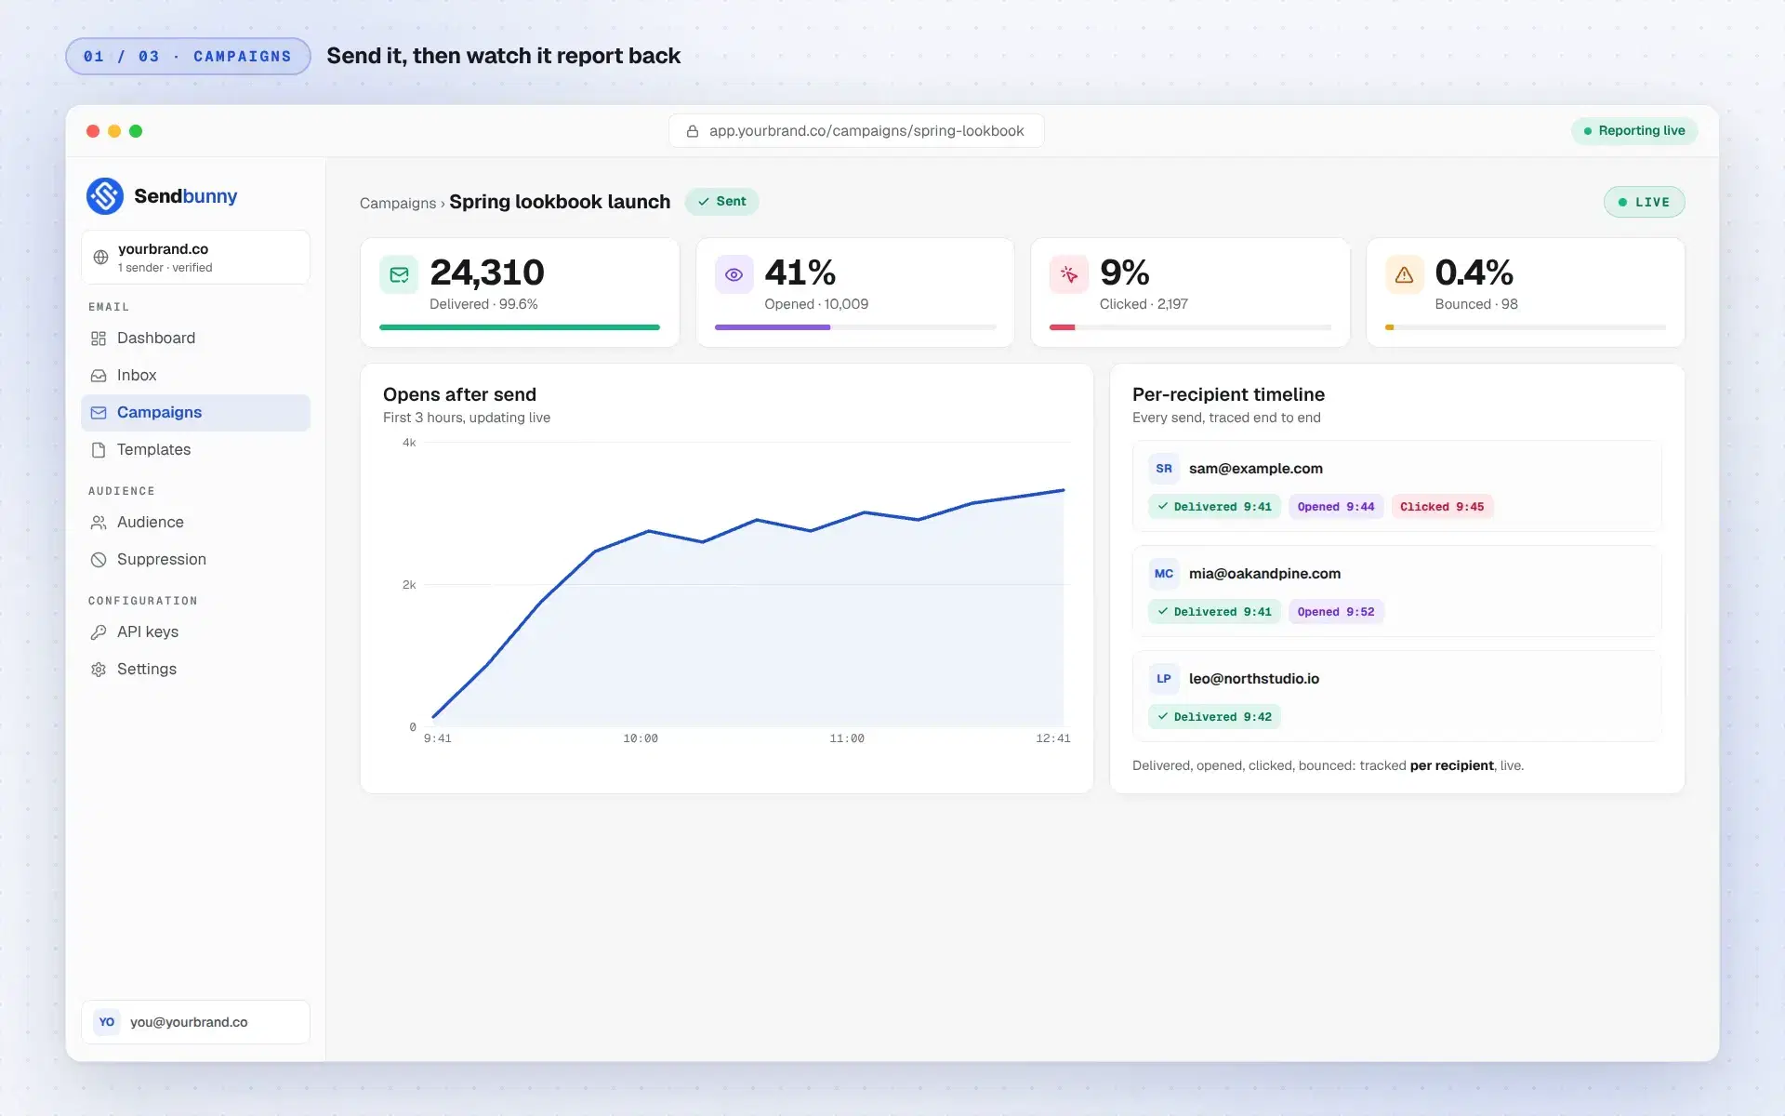Viewport: 1785px width, 1116px height.
Task: Click the green Delivered mail icon
Action: click(399, 274)
